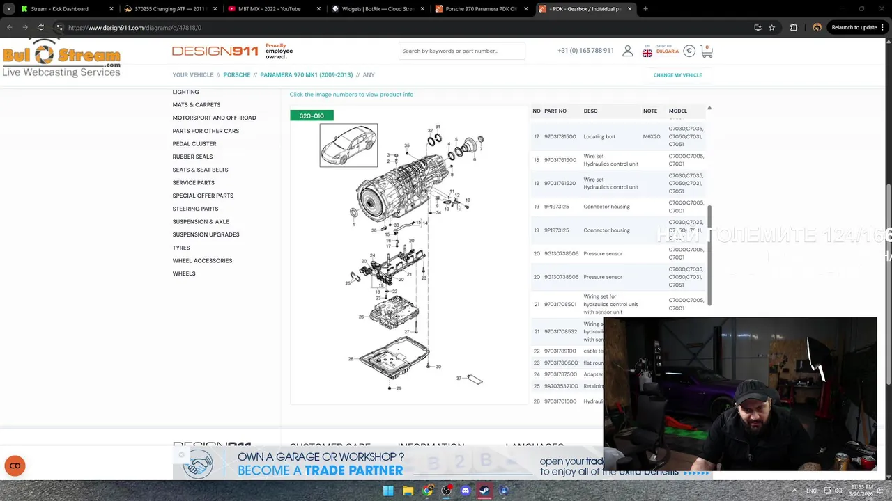
Task: Open Discord from the taskbar
Action: 466,491
